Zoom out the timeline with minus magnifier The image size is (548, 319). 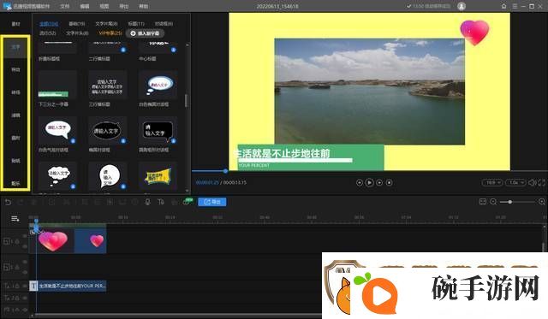pyautogui.click(x=493, y=202)
